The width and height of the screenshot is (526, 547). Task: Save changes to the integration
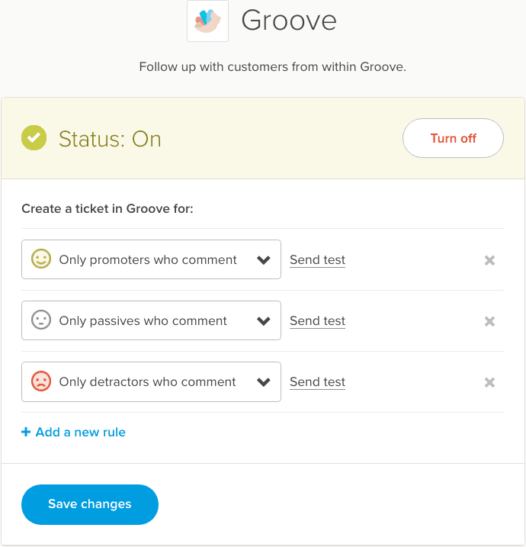pos(90,504)
